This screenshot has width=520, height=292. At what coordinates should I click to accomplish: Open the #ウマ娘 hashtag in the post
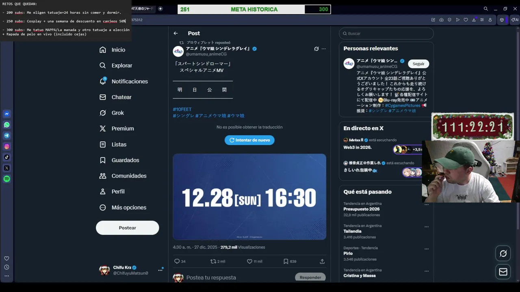[236, 116]
